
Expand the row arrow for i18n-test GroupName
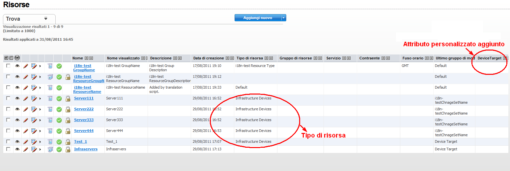point(41,66)
